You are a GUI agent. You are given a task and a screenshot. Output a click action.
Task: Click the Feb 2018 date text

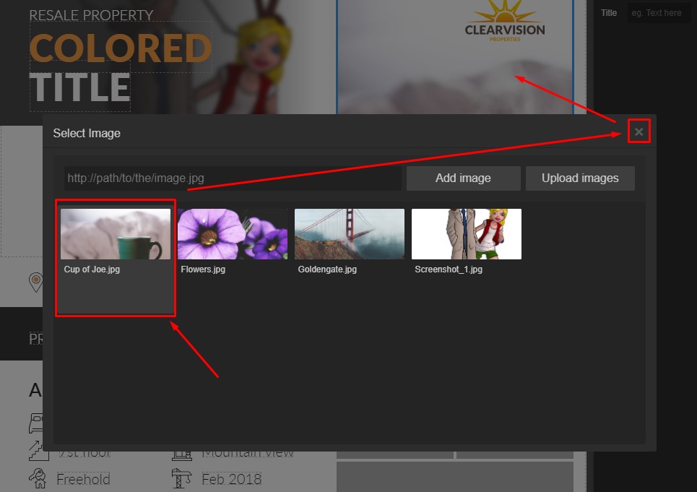click(x=231, y=479)
